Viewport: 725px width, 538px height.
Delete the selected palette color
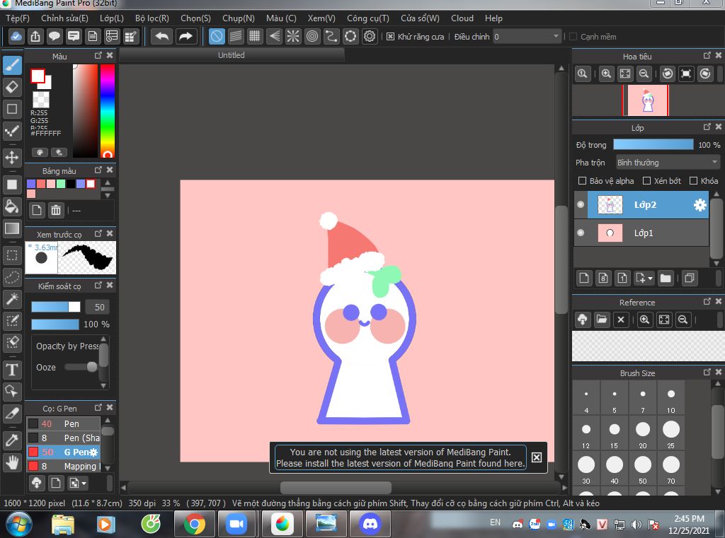click(x=55, y=211)
